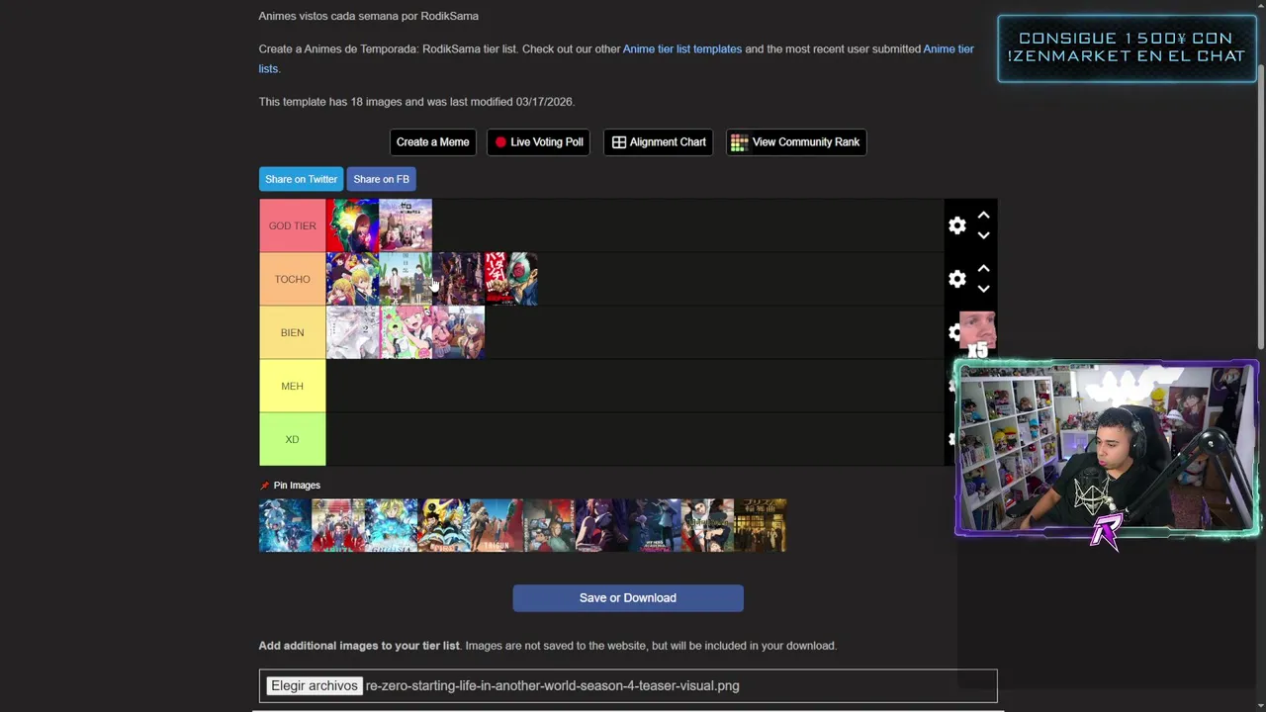
Task: Select white-grey cover image in BIEN row
Action: [352, 332]
